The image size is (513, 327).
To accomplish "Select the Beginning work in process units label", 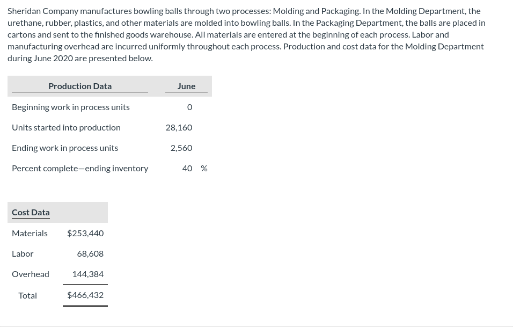I will tap(71, 107).
